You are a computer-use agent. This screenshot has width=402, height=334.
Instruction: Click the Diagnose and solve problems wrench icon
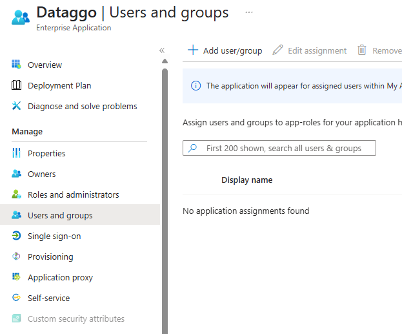coord(16,106)
